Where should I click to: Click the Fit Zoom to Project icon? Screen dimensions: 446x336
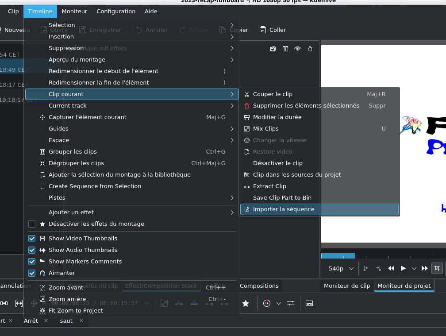point(42,311)
